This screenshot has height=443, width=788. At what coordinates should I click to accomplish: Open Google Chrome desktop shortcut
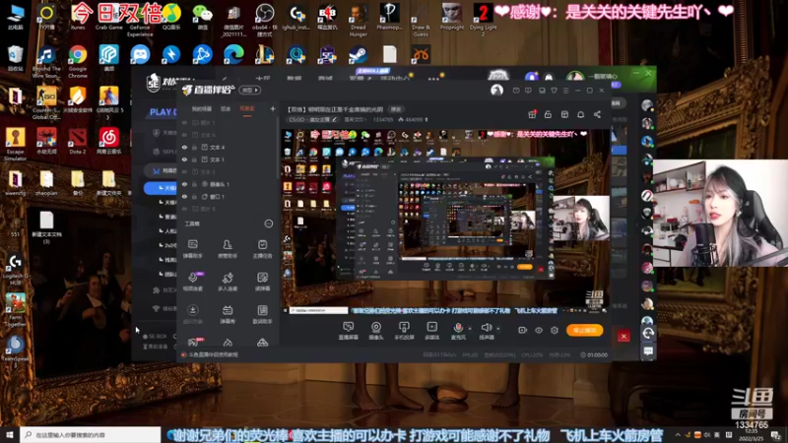[x=78, y=61]
